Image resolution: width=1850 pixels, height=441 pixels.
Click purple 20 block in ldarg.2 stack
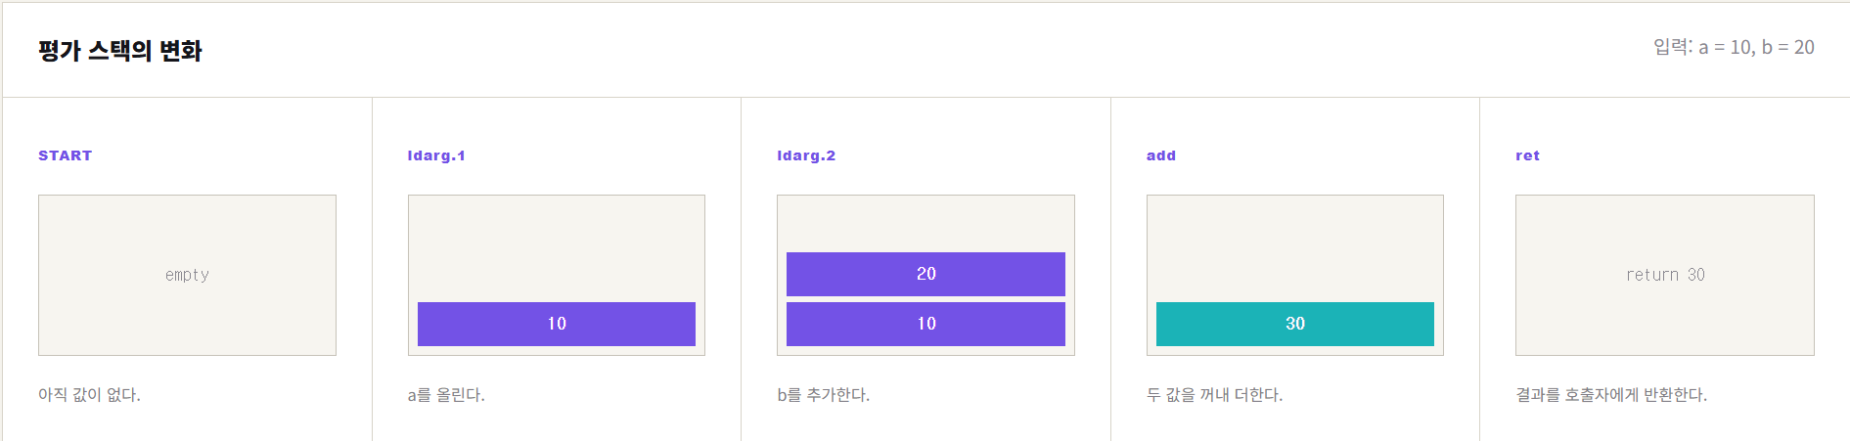click(x=925, y=274)
